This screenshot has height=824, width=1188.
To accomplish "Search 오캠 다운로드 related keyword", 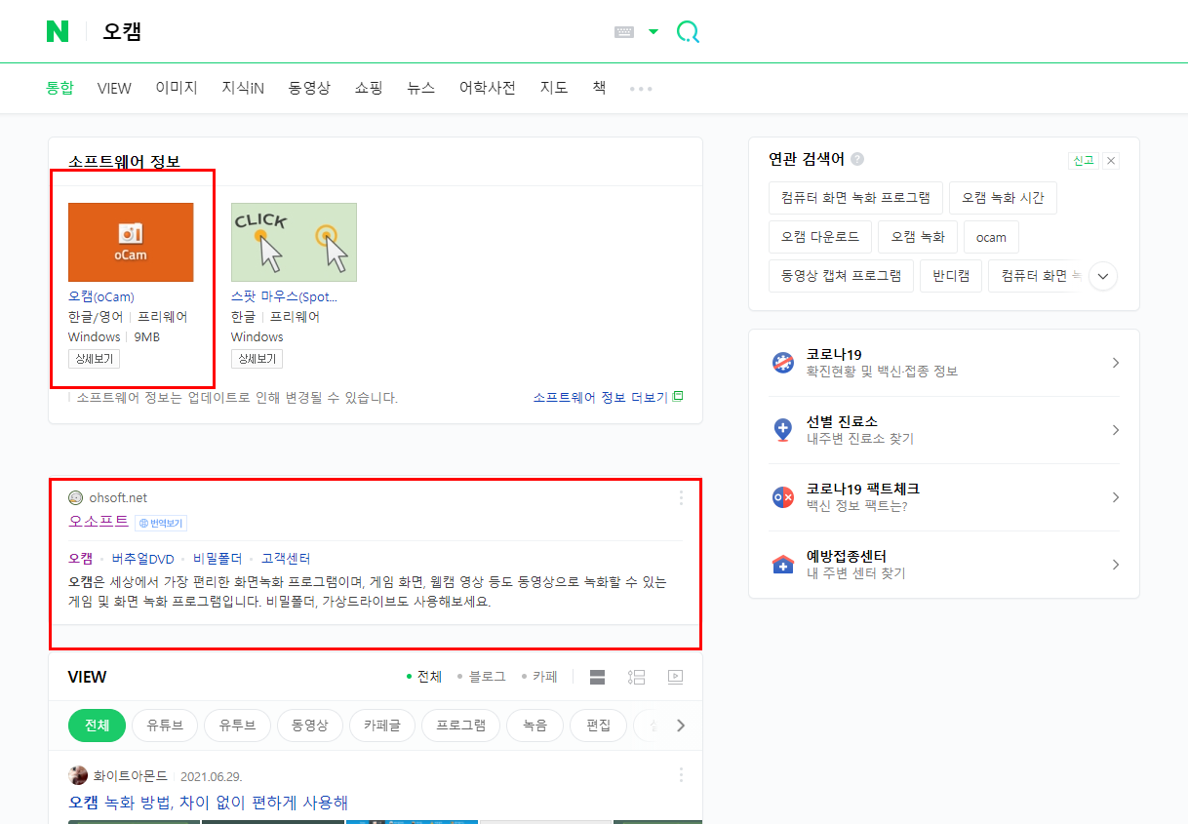I will (x=820, y=237).
